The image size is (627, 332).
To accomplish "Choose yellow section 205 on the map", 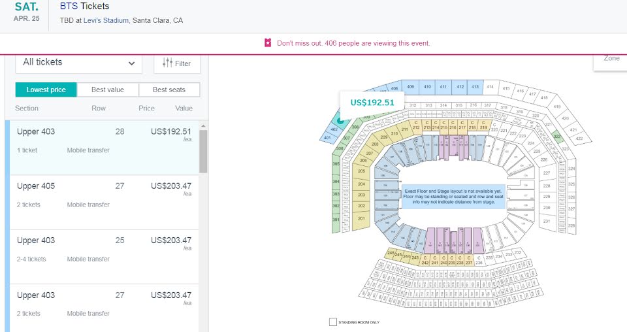I will pyautogui.click(x=361, y=171).
